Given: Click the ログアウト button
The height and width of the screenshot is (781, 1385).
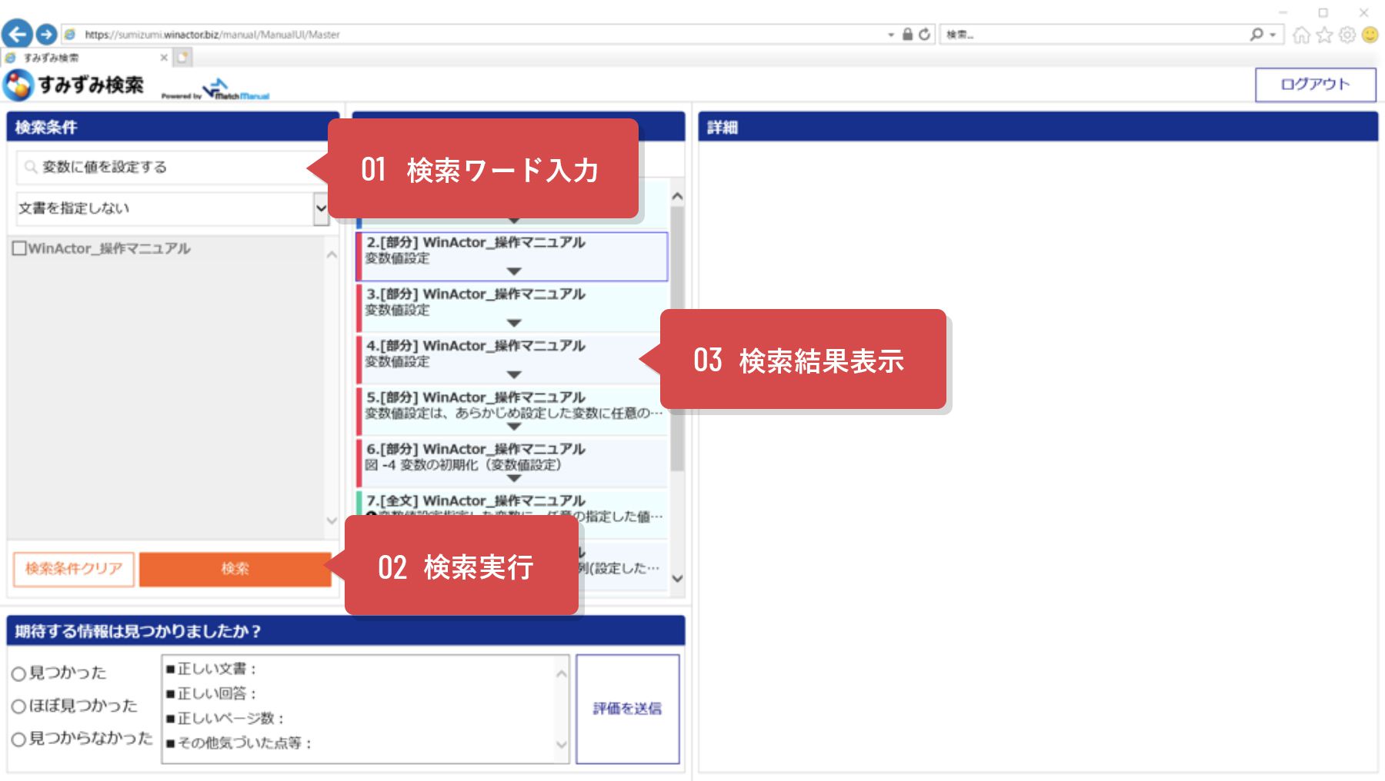Looking at the screenshot, I should (1316, 85).
